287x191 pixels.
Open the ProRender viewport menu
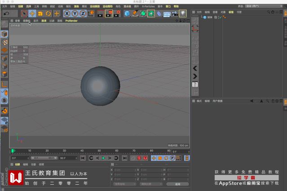click(x=71, y=21)
